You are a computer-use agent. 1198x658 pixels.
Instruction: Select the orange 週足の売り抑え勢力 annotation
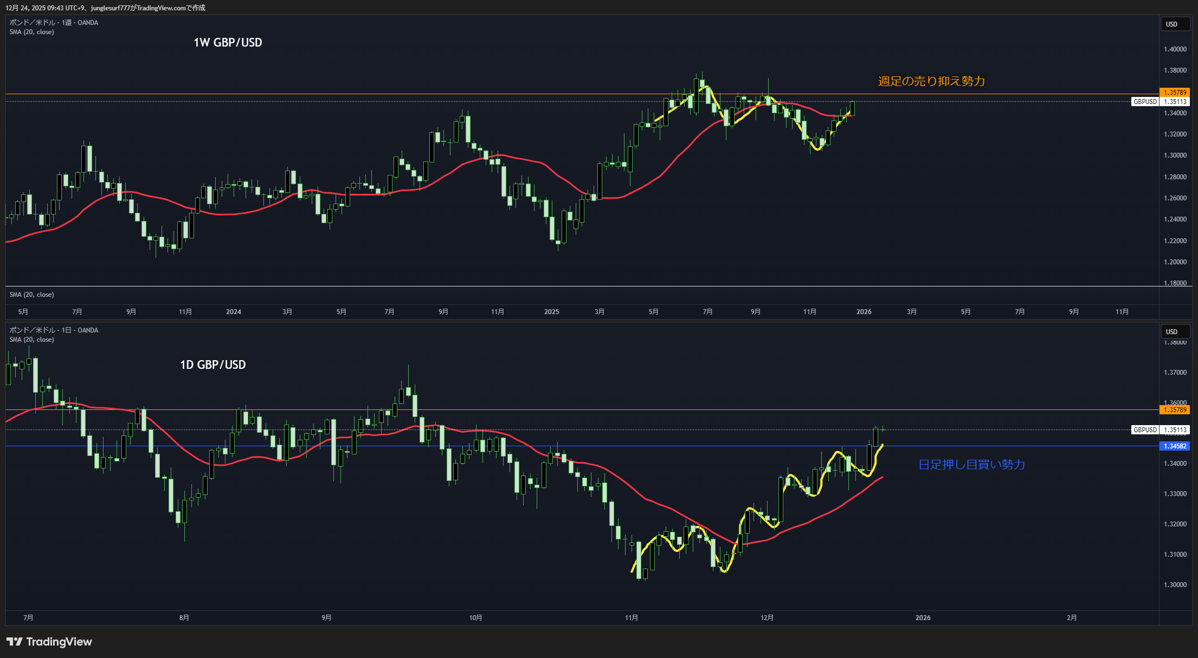pyautogui.click(x=931, y=81)
